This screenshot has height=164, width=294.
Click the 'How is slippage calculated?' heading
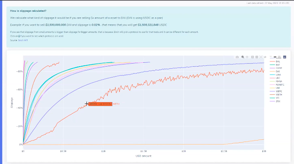click(x=28, y=11)
